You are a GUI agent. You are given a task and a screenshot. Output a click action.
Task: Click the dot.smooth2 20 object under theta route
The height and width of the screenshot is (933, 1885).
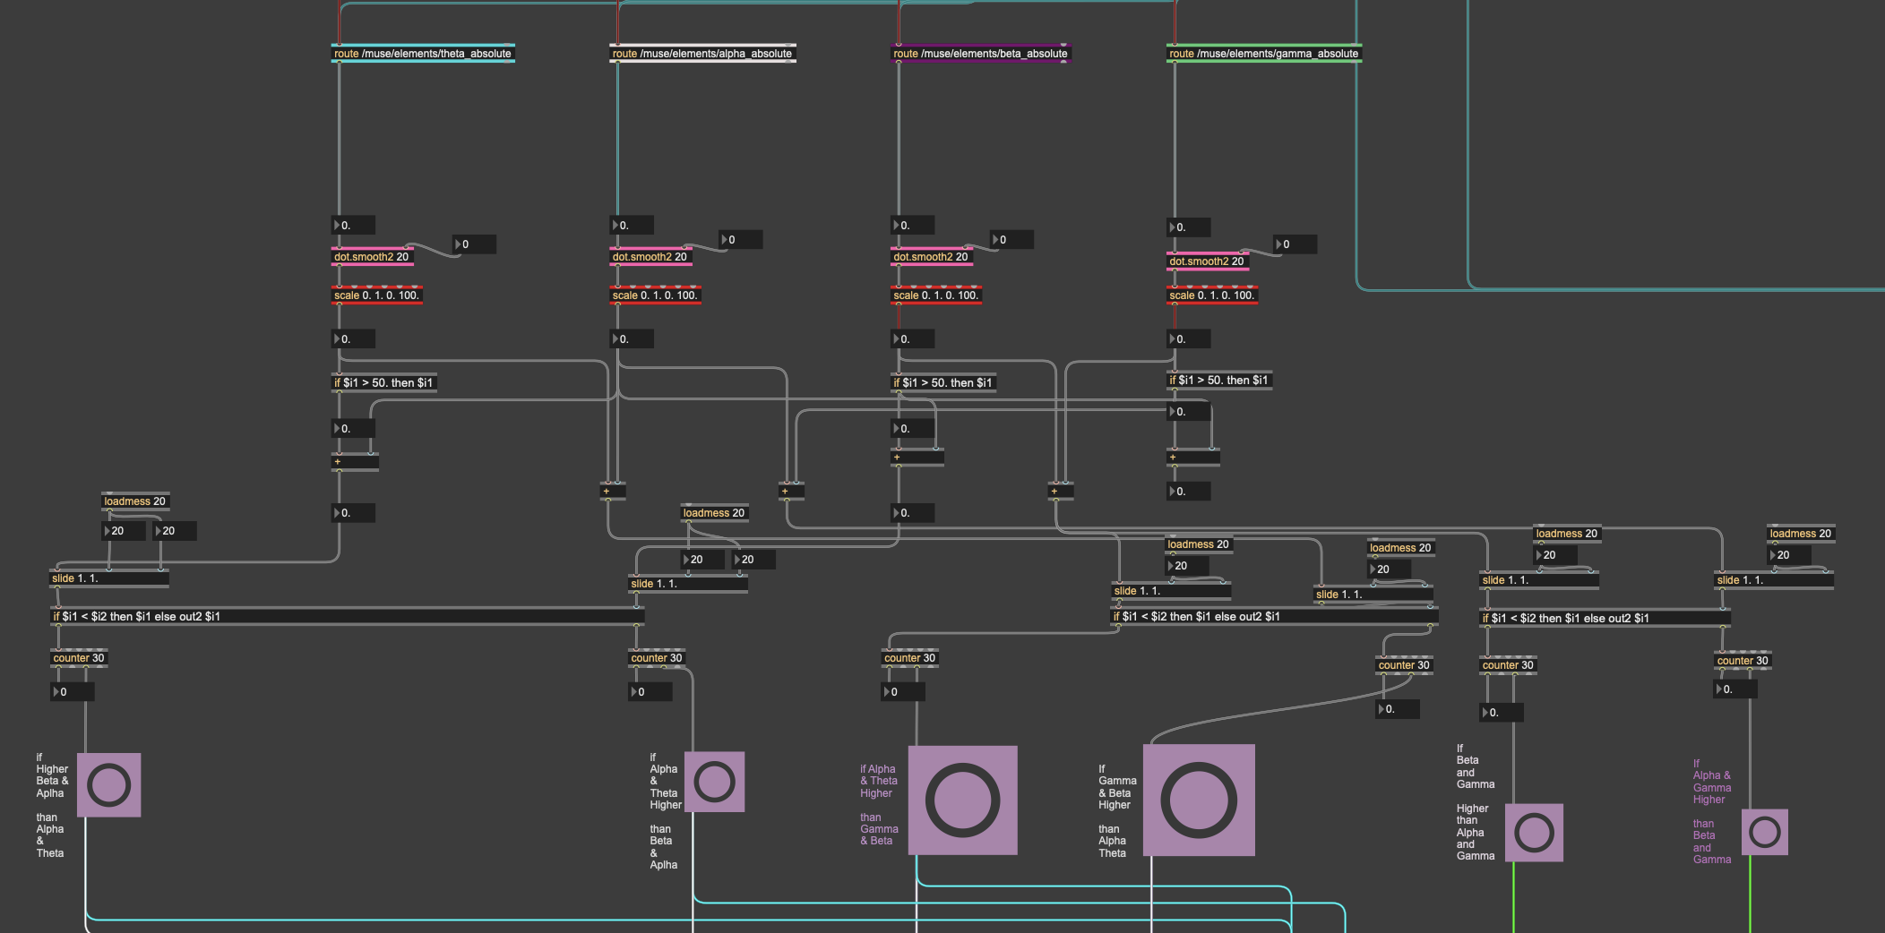[x=372, y=257]
